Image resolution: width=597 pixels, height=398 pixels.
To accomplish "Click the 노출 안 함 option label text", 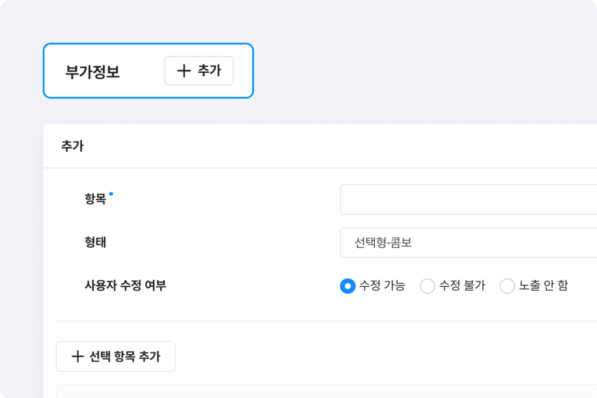I will tap(543, 286).
